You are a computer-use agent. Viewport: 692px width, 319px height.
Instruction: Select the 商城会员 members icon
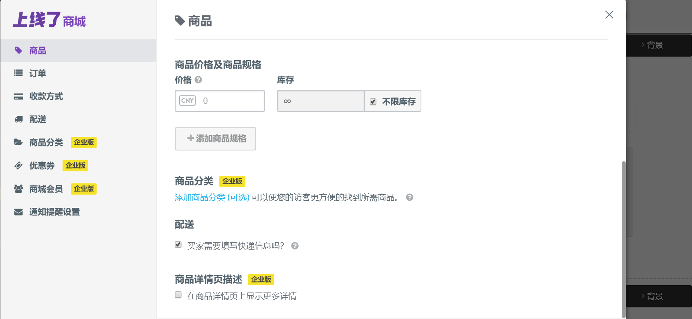[x=18, y=189]
